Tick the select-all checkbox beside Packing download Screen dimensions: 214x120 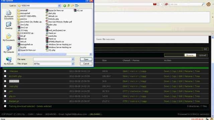click(x=5, y=106)
